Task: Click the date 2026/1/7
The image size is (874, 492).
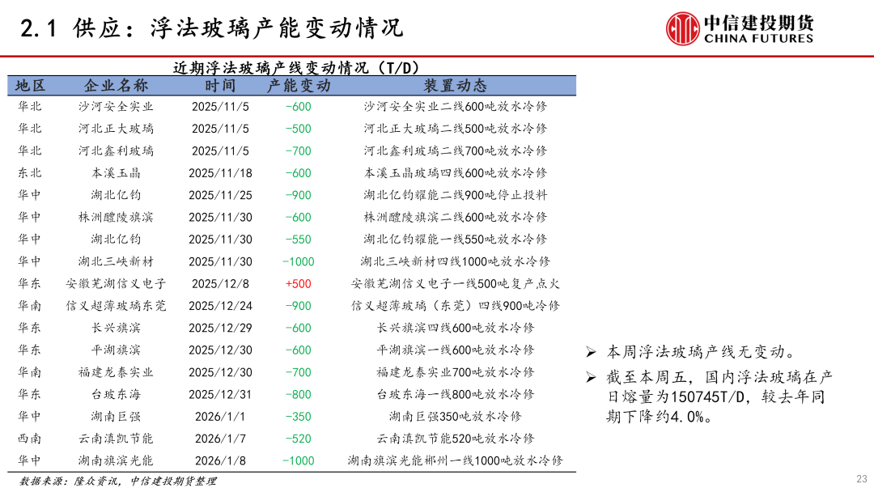Action: [220, 439]
